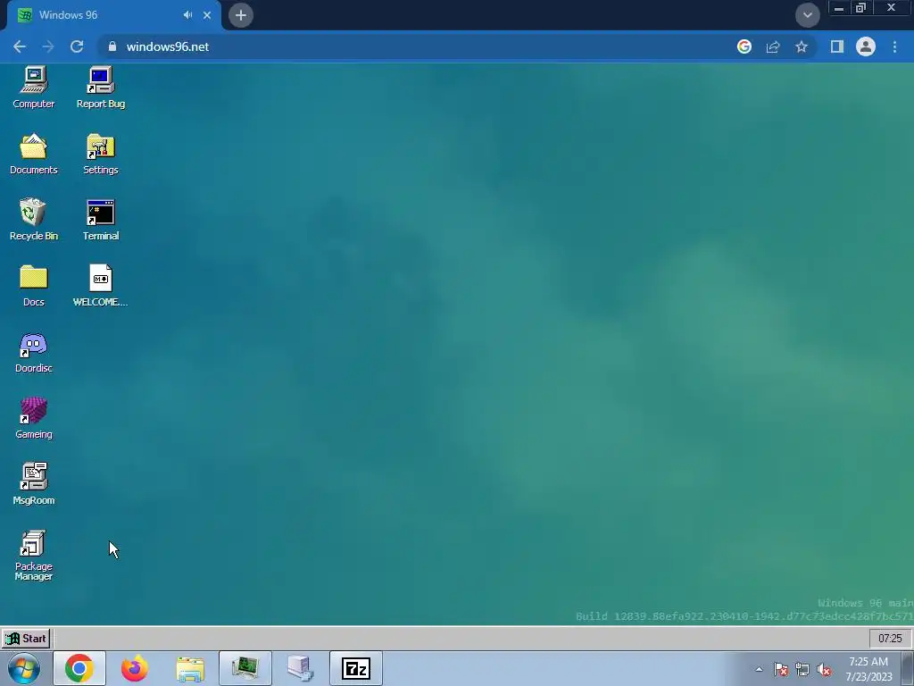The width and height of the screenshot is (914, 686).
Task: Launch the Doordisc app
Action: click(34, 352)
